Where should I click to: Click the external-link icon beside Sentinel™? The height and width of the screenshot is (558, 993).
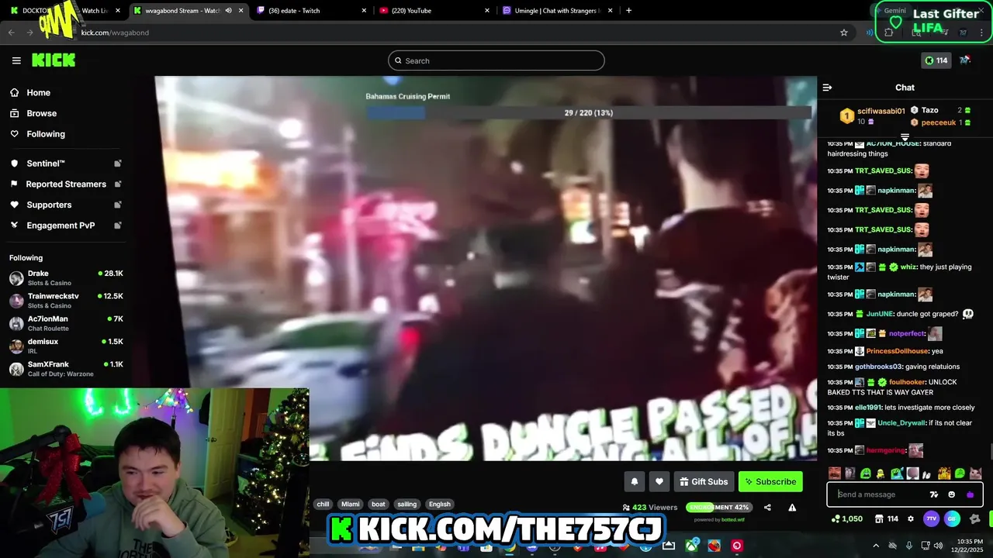click(118, 164)
